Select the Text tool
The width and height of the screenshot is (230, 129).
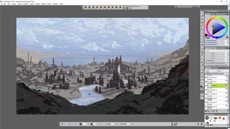point(202,55)
